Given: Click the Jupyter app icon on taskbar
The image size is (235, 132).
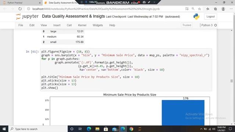Looking at the screenshot, I should pos(140,129).
